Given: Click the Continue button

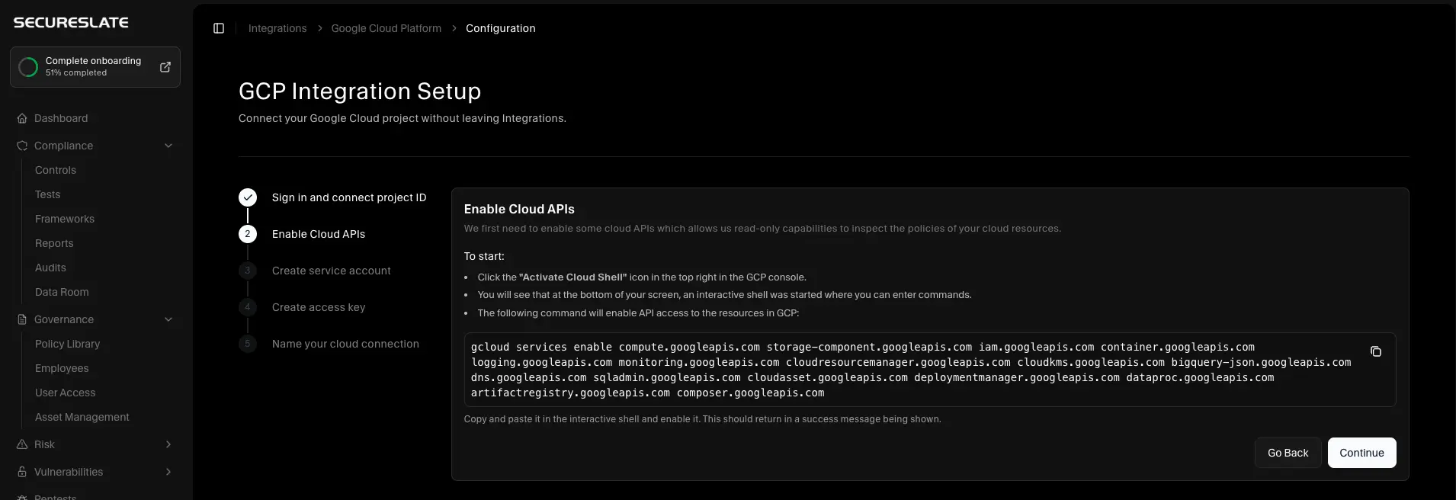Looking at the screenshot, I should pyautogui.click(x=1361, y=453).
